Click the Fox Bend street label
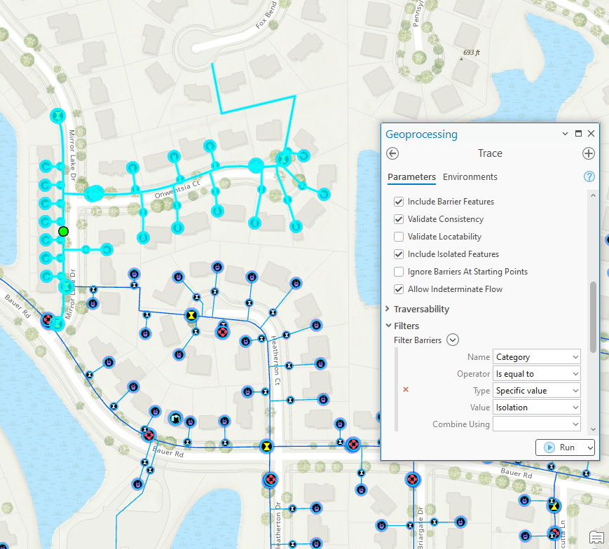Image resolution: width=609 pixels, height=549 pixels. point(266,15)
